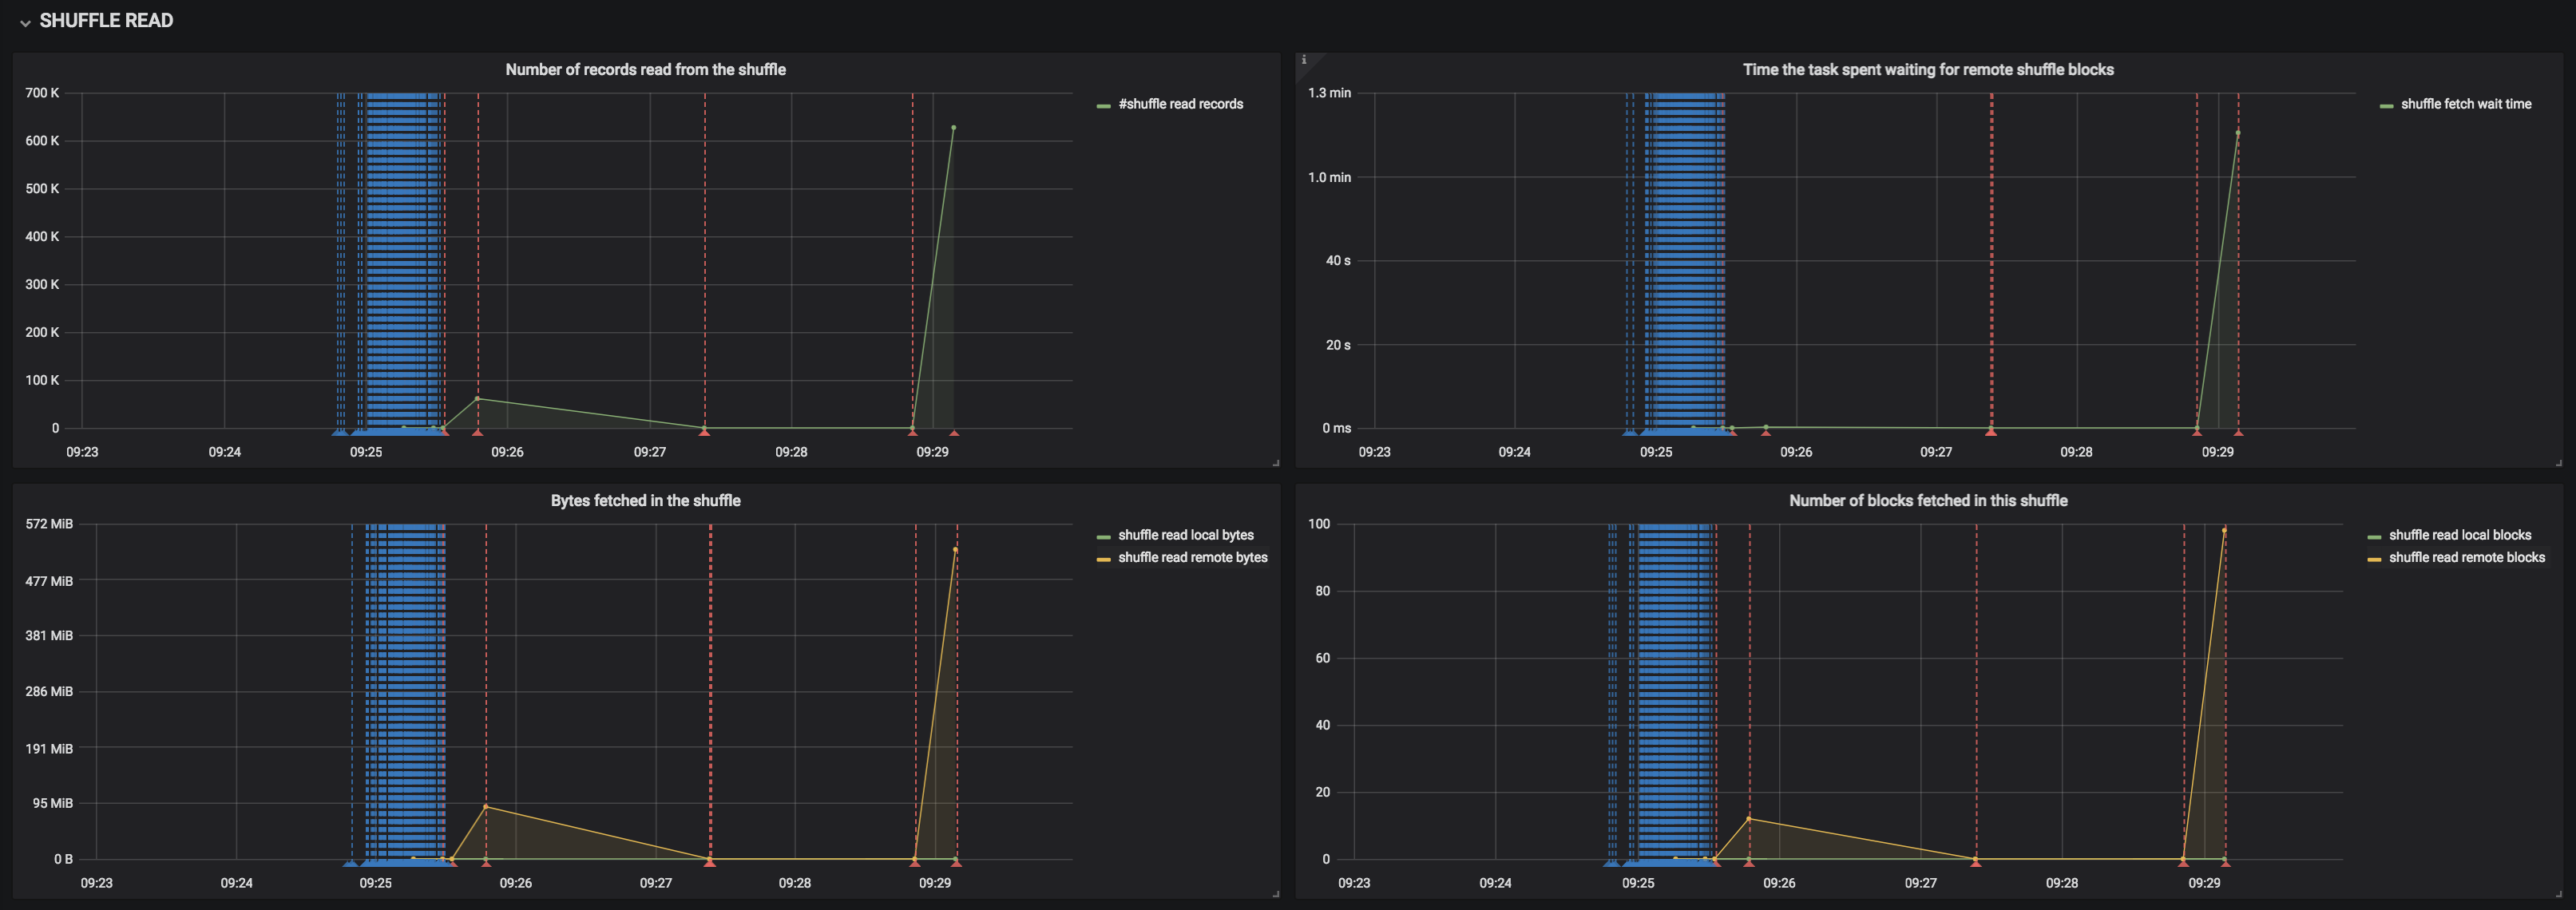Click the peak data point in the blocks-fetched panel
This screenshot has width=2576, height=910.
(2224, 530)
